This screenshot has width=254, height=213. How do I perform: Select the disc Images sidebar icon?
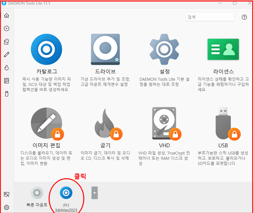[7, 28]
